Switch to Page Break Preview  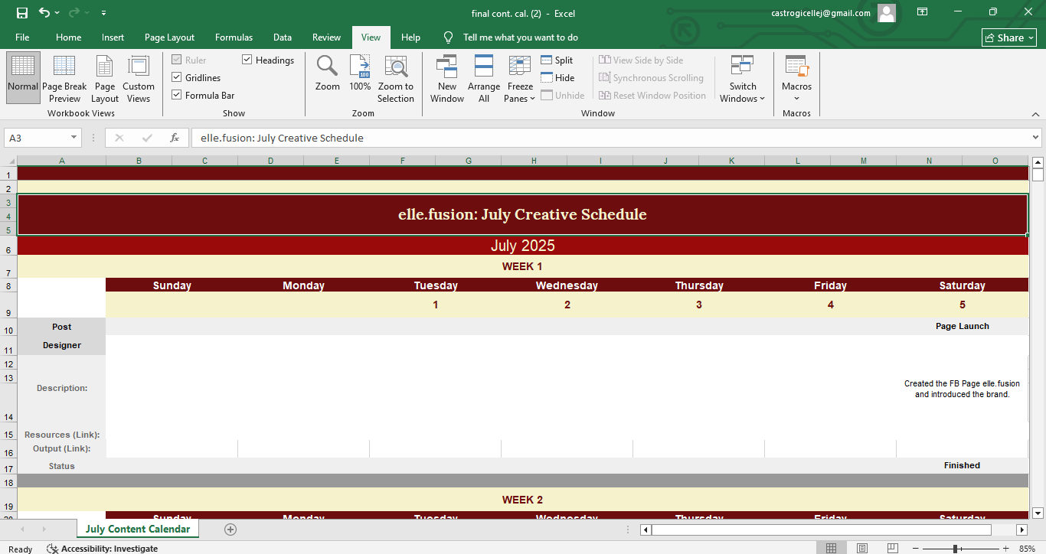pos(64,79)
